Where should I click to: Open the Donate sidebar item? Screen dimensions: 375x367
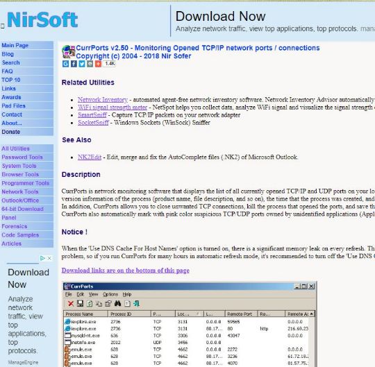[x=11, y=132]
